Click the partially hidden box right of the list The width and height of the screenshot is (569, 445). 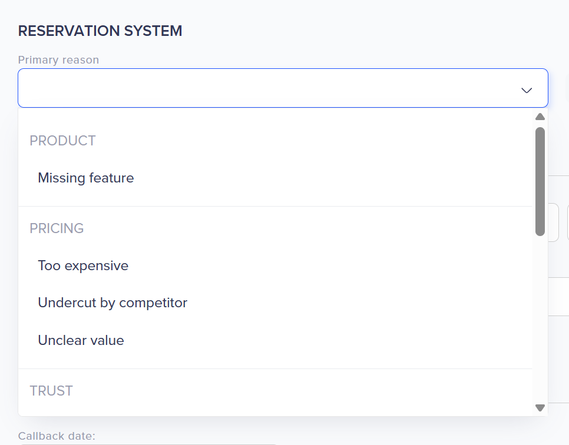[x=553, y=222]
